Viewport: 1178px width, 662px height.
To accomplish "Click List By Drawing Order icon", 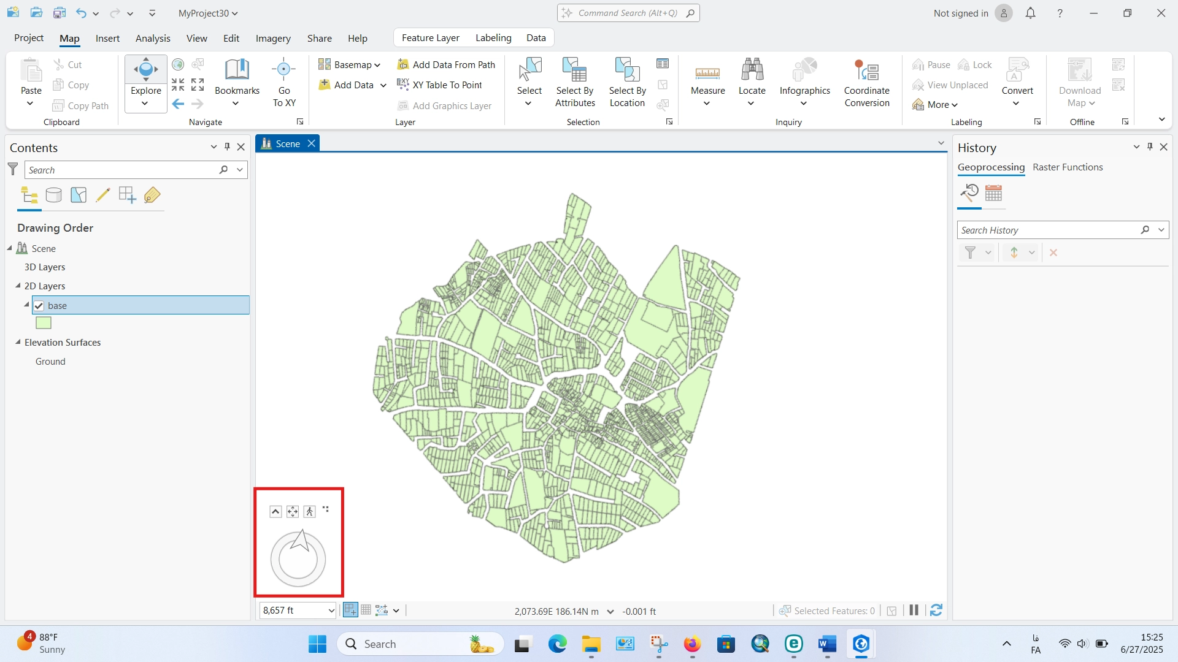I will tap(29, 196).
